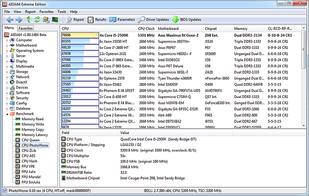The height and width of the screenshot is (196, 309).
Task: Expand the Network tree node
Action: click(x=7, y=77)
